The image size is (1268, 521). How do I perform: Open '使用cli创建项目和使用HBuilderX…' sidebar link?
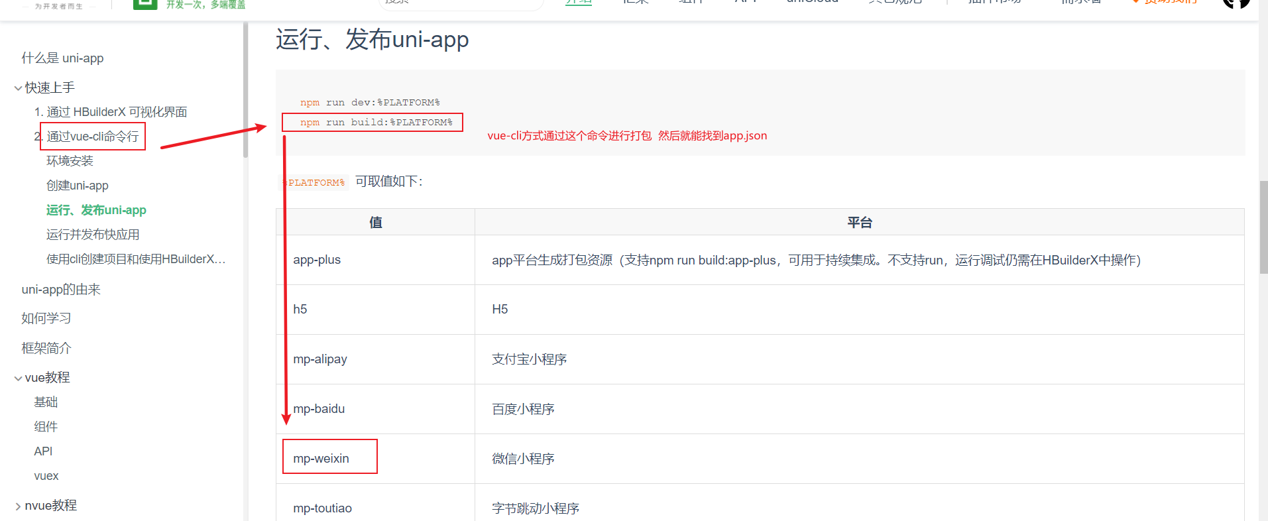[136, 259]
